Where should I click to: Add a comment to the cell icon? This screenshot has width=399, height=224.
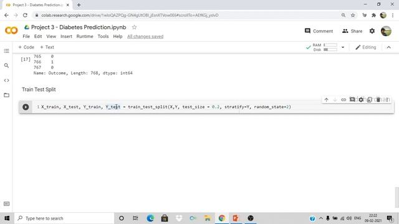352,100
